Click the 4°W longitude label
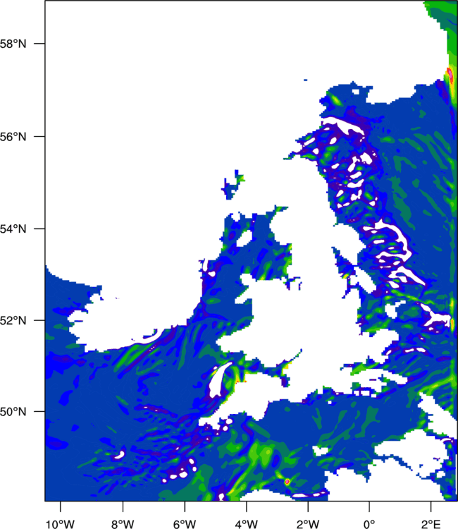The width and height of the screenshot is (458, 529). pyautogui.click(x=247, y=524)
